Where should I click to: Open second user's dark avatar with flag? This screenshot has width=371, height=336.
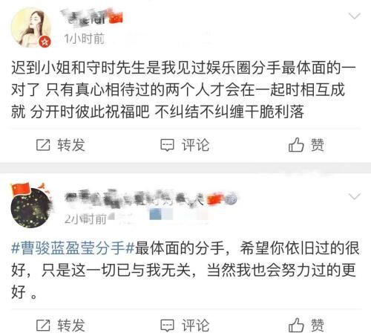pyautogui.click(x=31, y=207)
